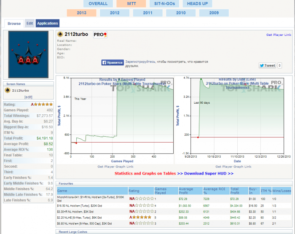The height and width of the screenshot is (234, 295).
Task: Click Download Super HUD link
Action: pos(209,173)
